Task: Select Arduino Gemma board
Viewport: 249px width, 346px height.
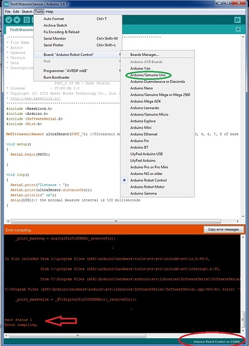Action: pyautogui.click(x=158, y=193)
